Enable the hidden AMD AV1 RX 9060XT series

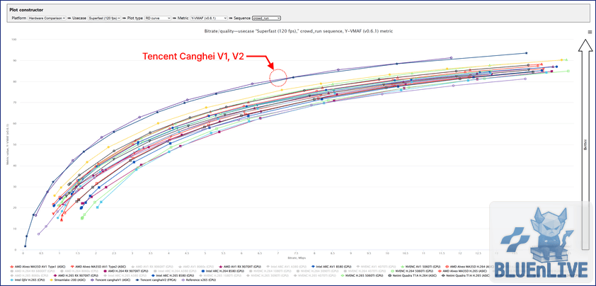click(x=152, y=267)
